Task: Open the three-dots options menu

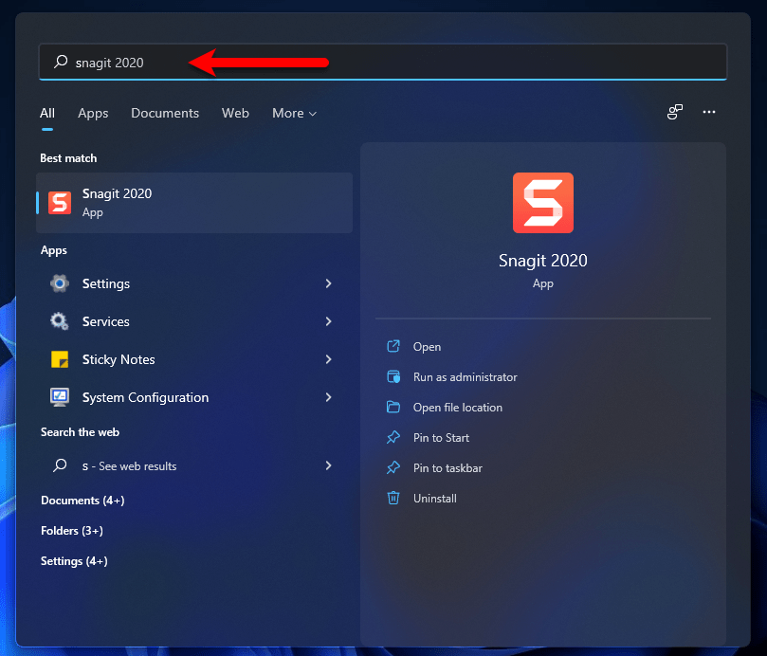Action: (x=709, y=112)
